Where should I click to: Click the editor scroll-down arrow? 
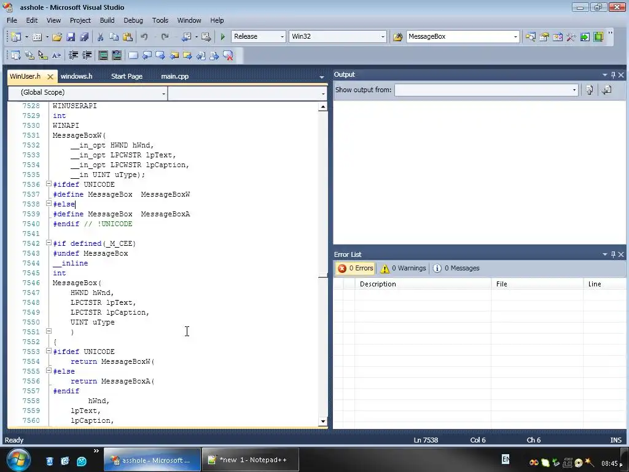[x=323, y=422]
